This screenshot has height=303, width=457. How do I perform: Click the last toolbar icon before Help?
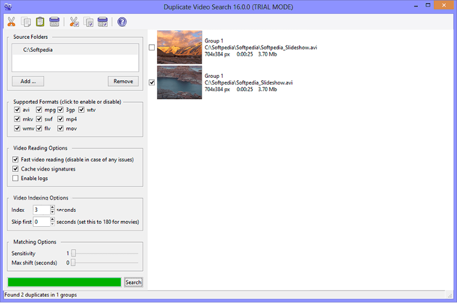point(103,22)
